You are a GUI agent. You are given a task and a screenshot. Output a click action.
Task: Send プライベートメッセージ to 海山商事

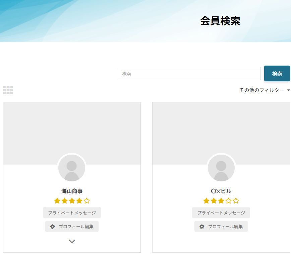click(72, 213)
